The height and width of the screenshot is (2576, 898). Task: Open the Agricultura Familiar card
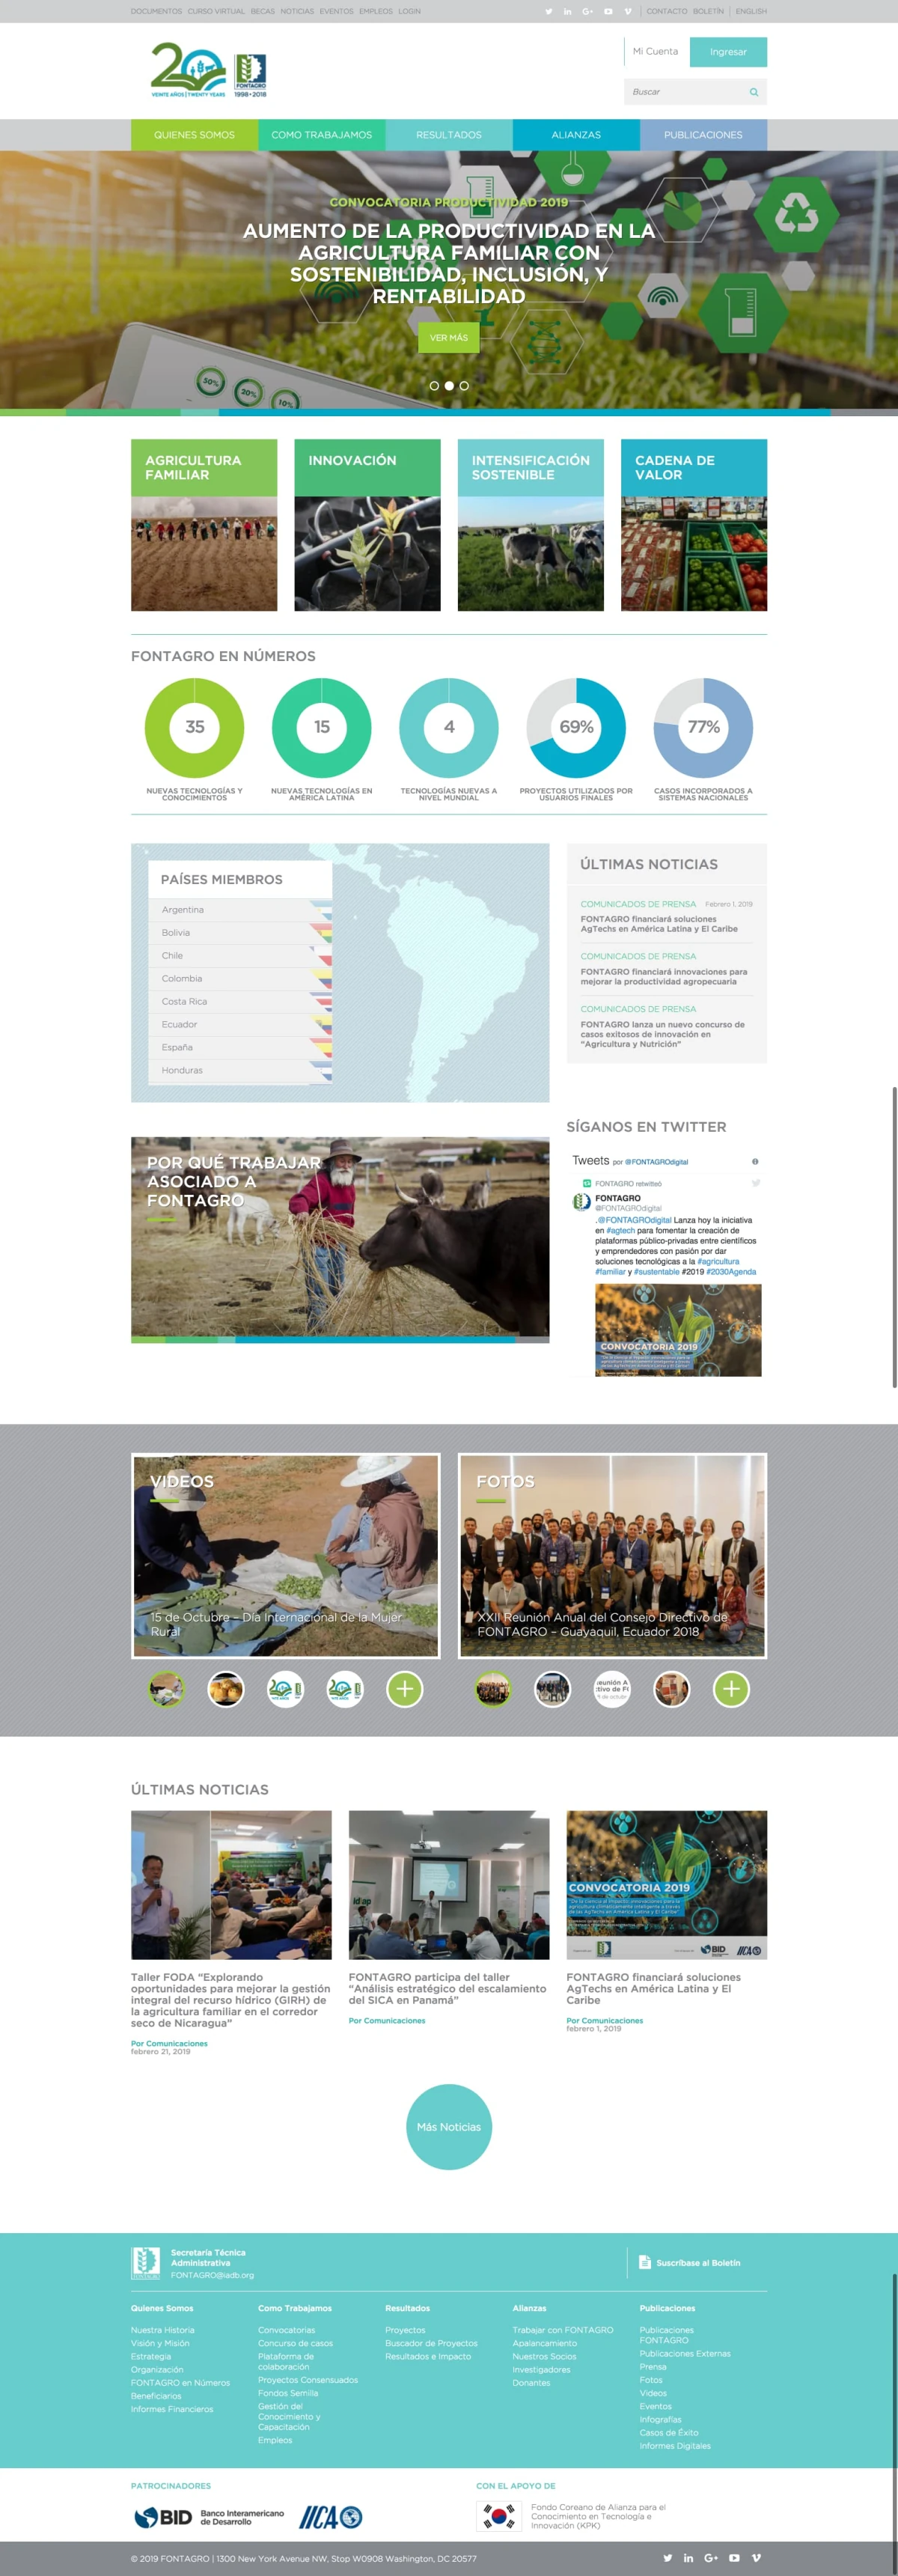pos(204,525)
